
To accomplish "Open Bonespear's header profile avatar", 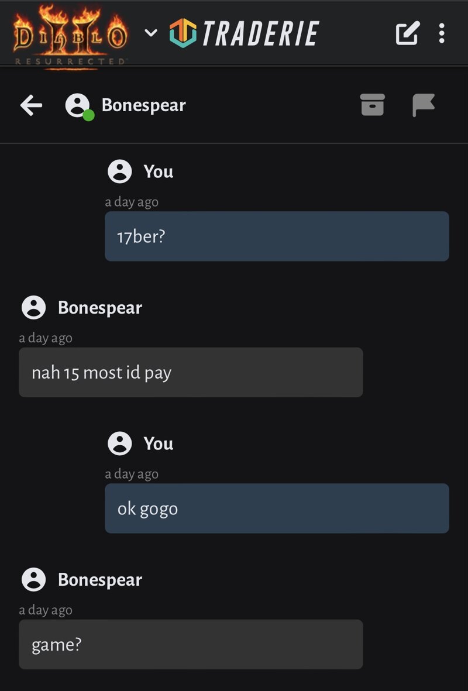I will tap(78, 105).
